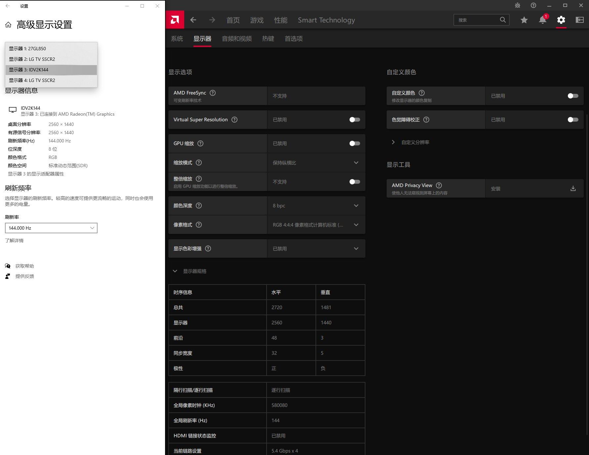Screen dimensions: 589x455
Task: Open the notifications bell icon
Action: 543,20
